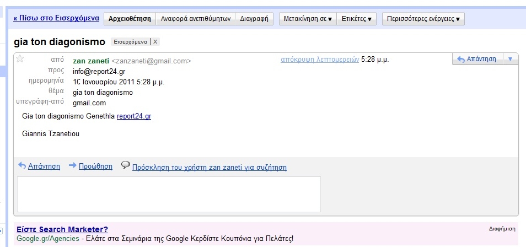Click the signature text Giannis Tzanetiou
Viewport: 526px width, 247px height.
coord(51,133)
